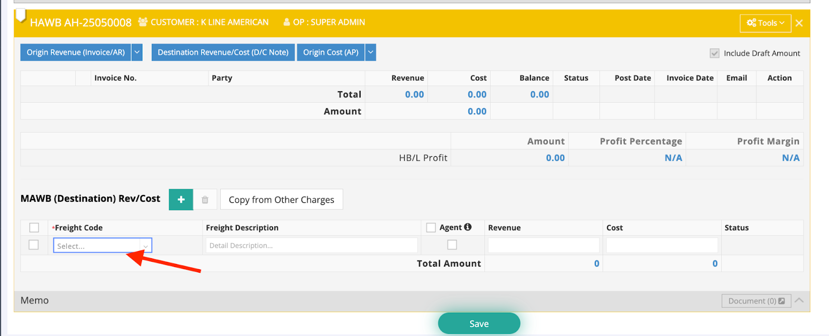Click the Save button
The image size is (829, 336).
point(479,324)
